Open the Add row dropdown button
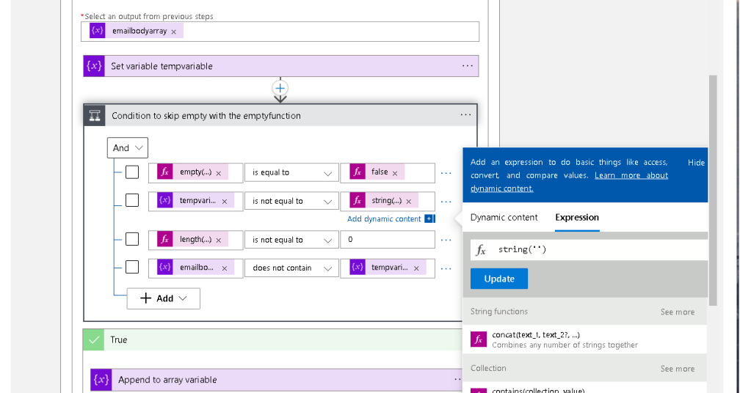Screen dimensions: 751x393 click(x=163, y=298)
